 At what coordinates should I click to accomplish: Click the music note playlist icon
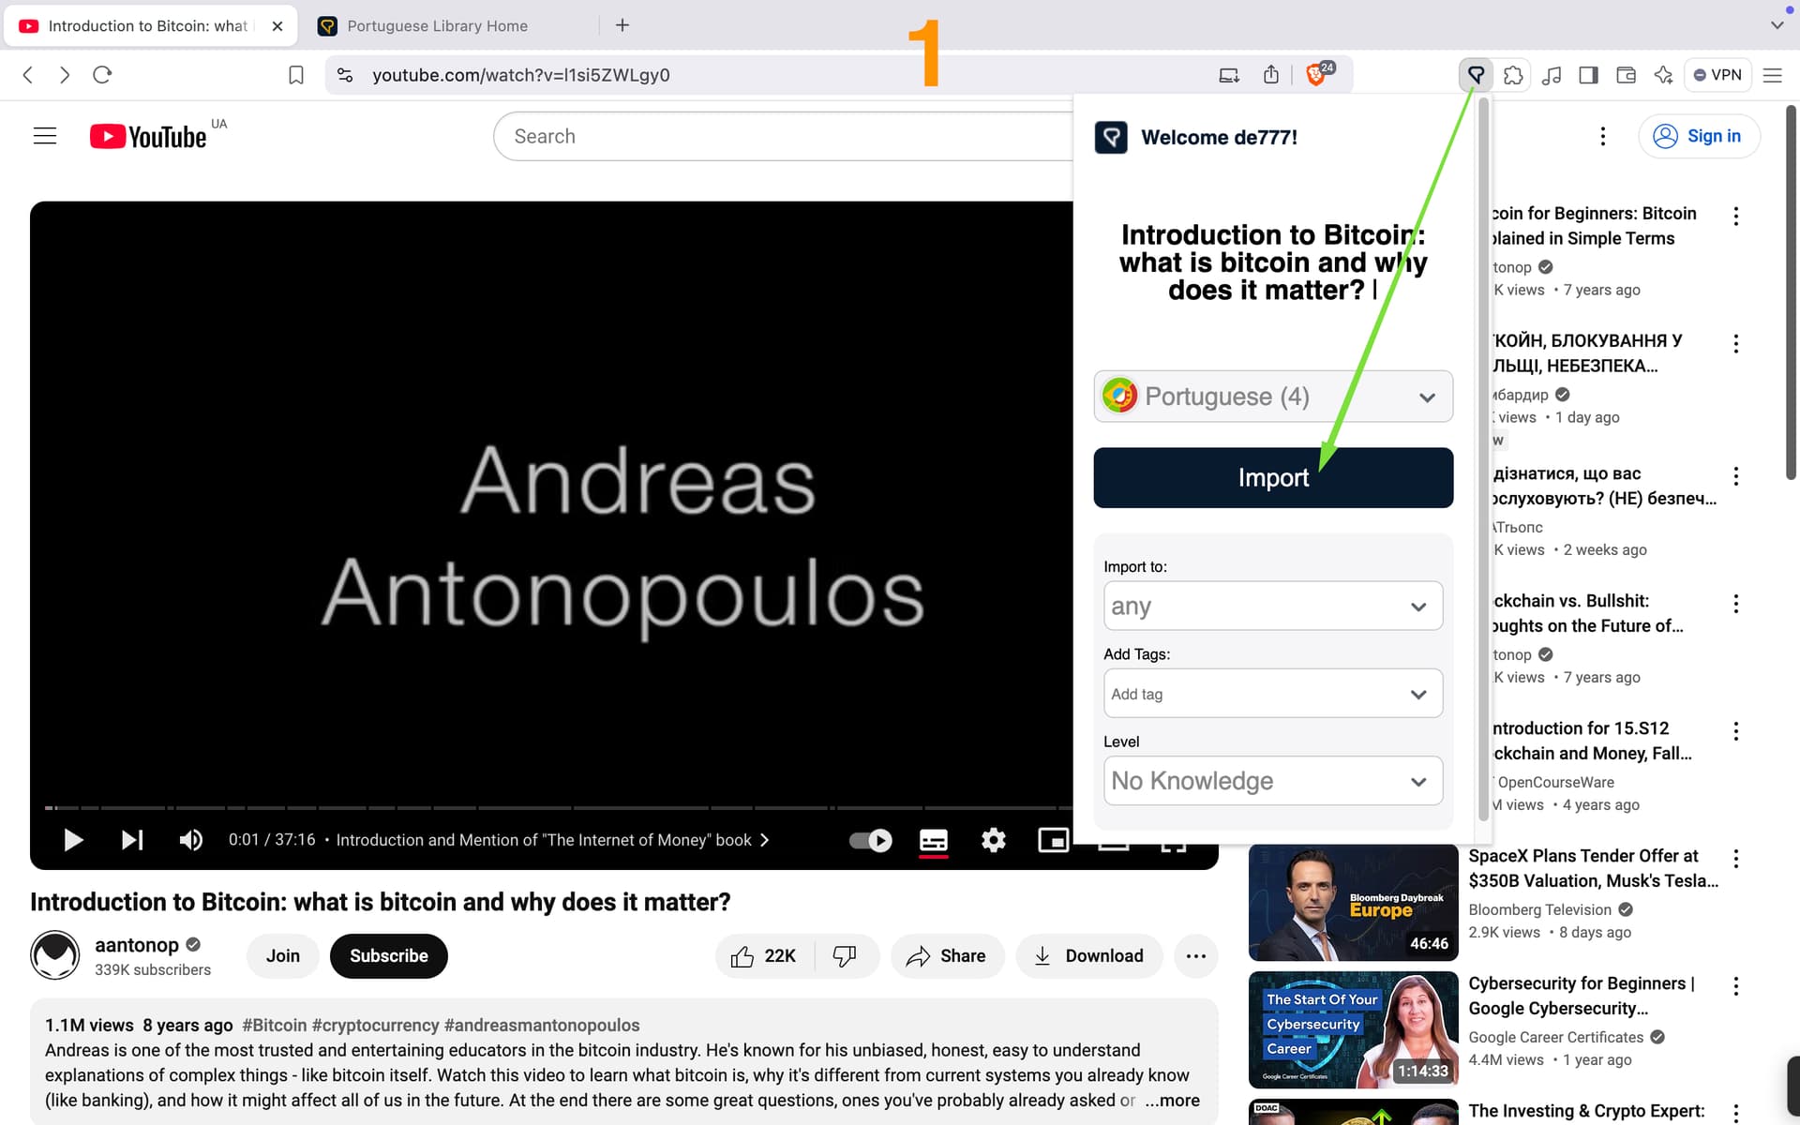click(1552, 75)
